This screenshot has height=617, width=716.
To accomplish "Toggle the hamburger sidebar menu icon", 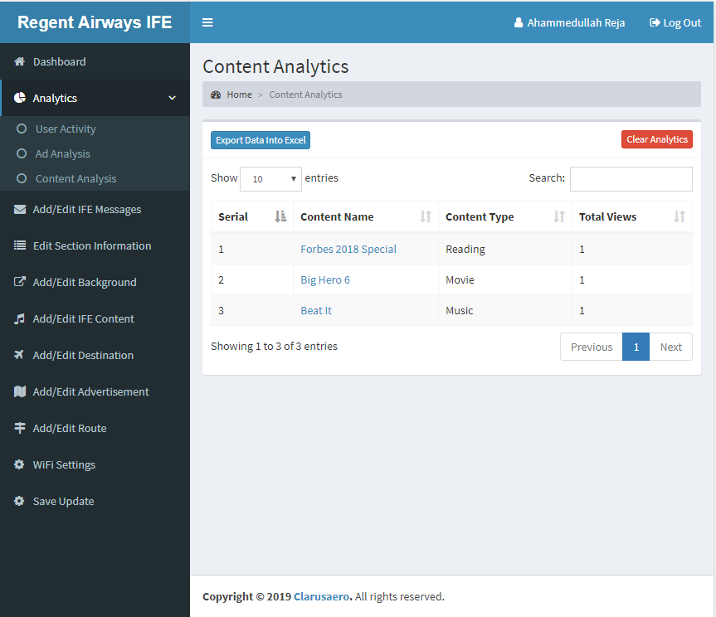I will tap(207, 22).
